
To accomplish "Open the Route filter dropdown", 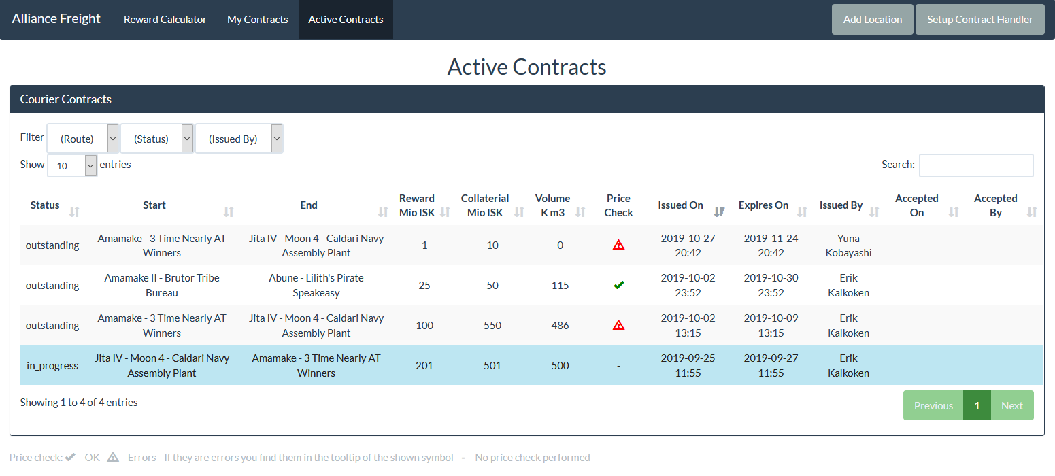I will (x=83, y=139).
